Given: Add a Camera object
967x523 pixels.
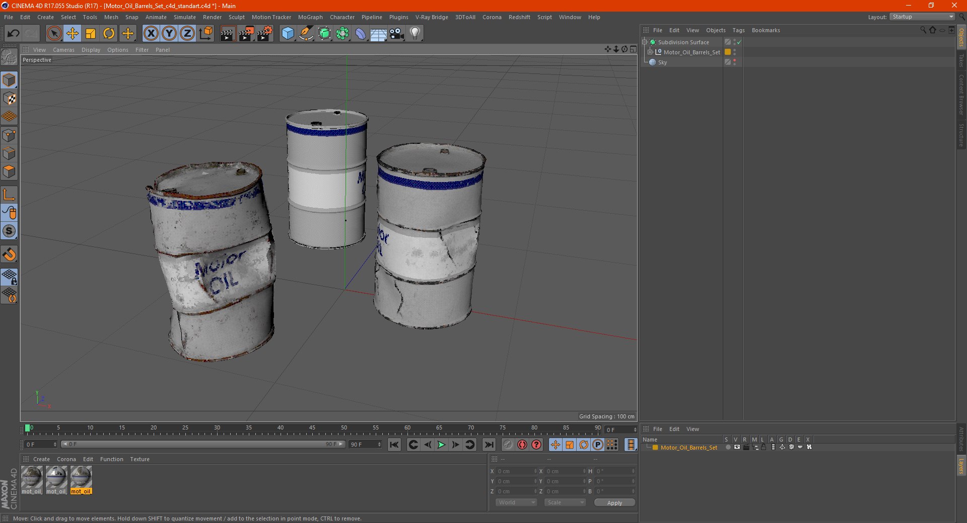Looking at the screenshot, I should tap(397, 34).
